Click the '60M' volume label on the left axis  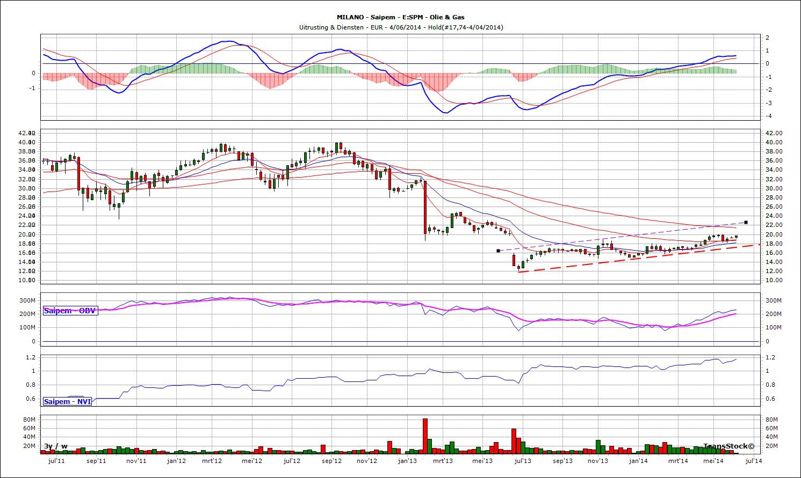click(29, 428)
